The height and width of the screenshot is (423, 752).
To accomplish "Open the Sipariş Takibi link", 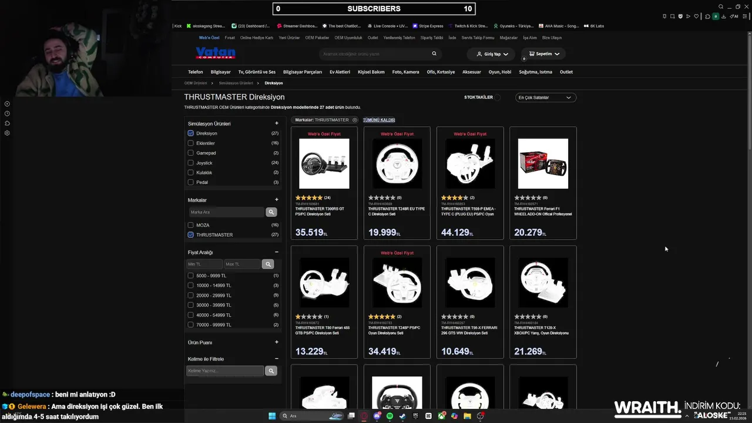I will 432,38.
